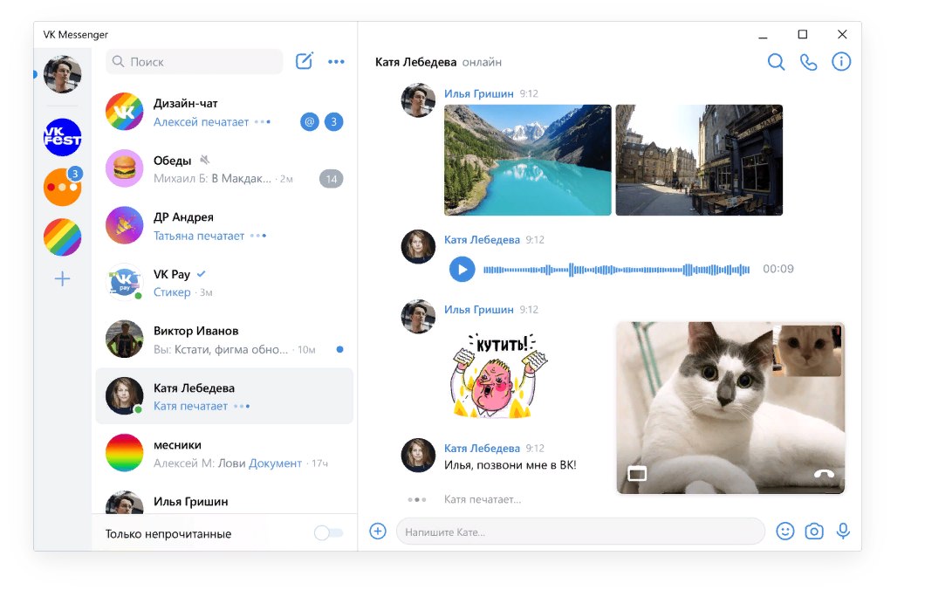Screen dimensions: 925x590
Task: Search within Катя Лебедева conversation
Action: pyautogui.click(x=776, y=62)
